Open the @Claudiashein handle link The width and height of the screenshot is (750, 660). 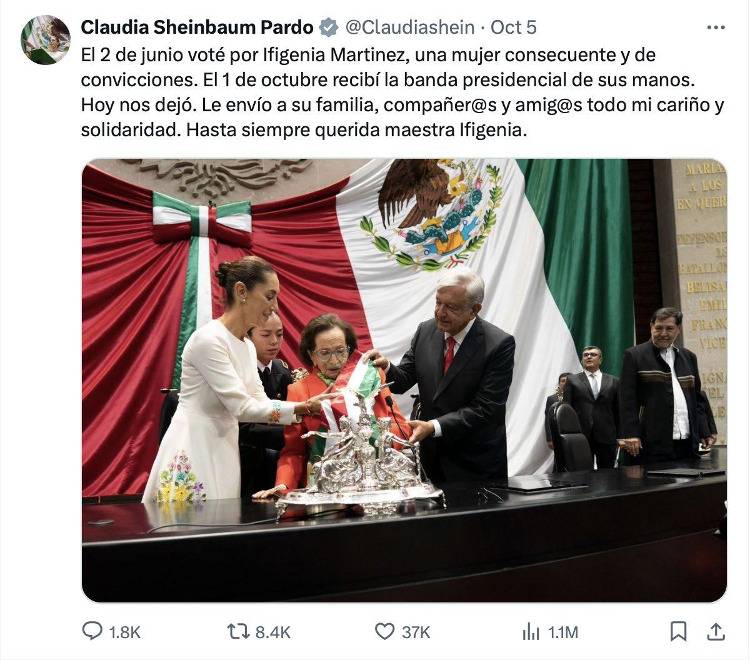click(x=409, y=27)
